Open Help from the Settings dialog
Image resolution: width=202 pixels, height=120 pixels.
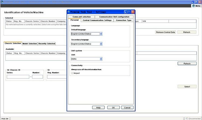pos(98,108)
